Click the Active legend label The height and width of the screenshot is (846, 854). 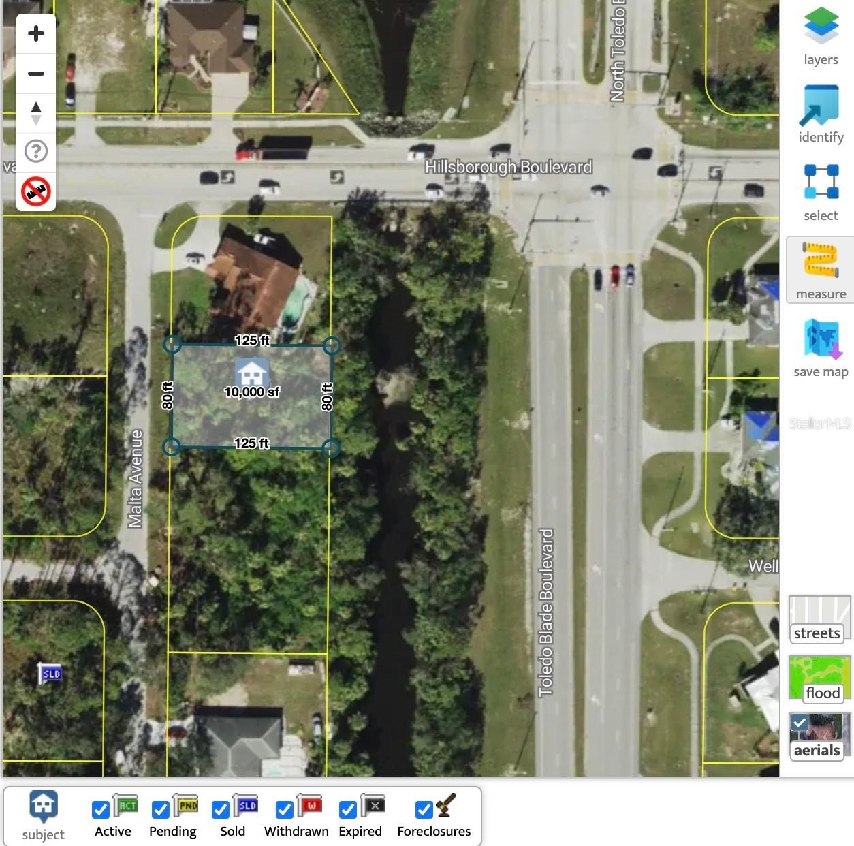(x=113, y=831)
